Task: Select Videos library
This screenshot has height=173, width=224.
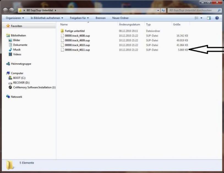Action: click(17, 54)
